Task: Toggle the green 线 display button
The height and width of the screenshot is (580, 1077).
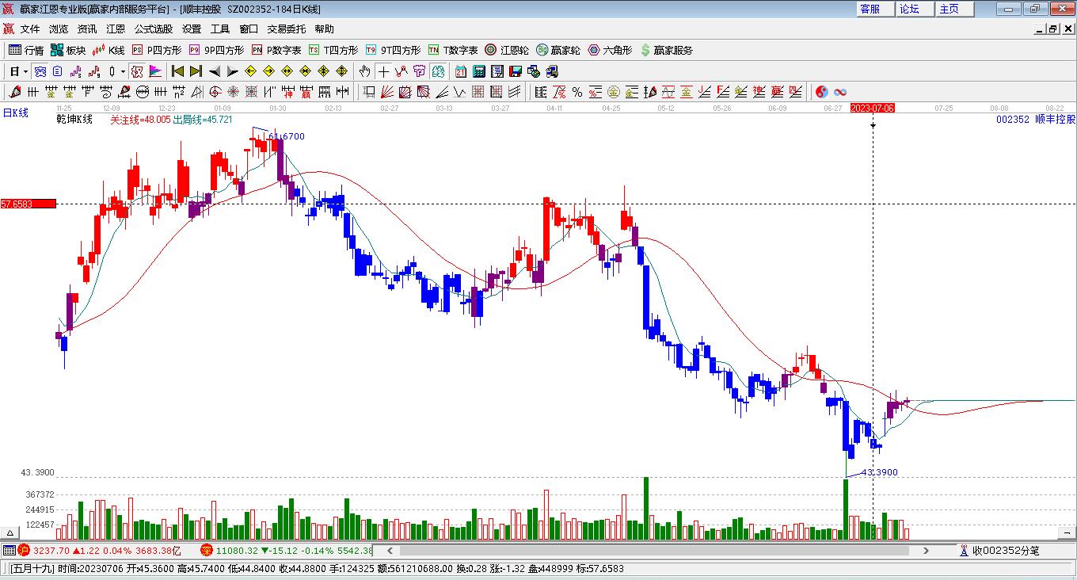Action: click(438, 71)
